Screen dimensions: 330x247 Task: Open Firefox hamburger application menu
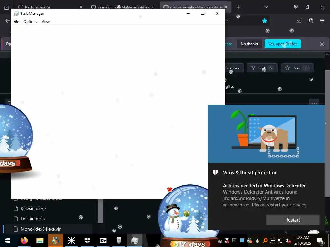(x=322, y=21)
